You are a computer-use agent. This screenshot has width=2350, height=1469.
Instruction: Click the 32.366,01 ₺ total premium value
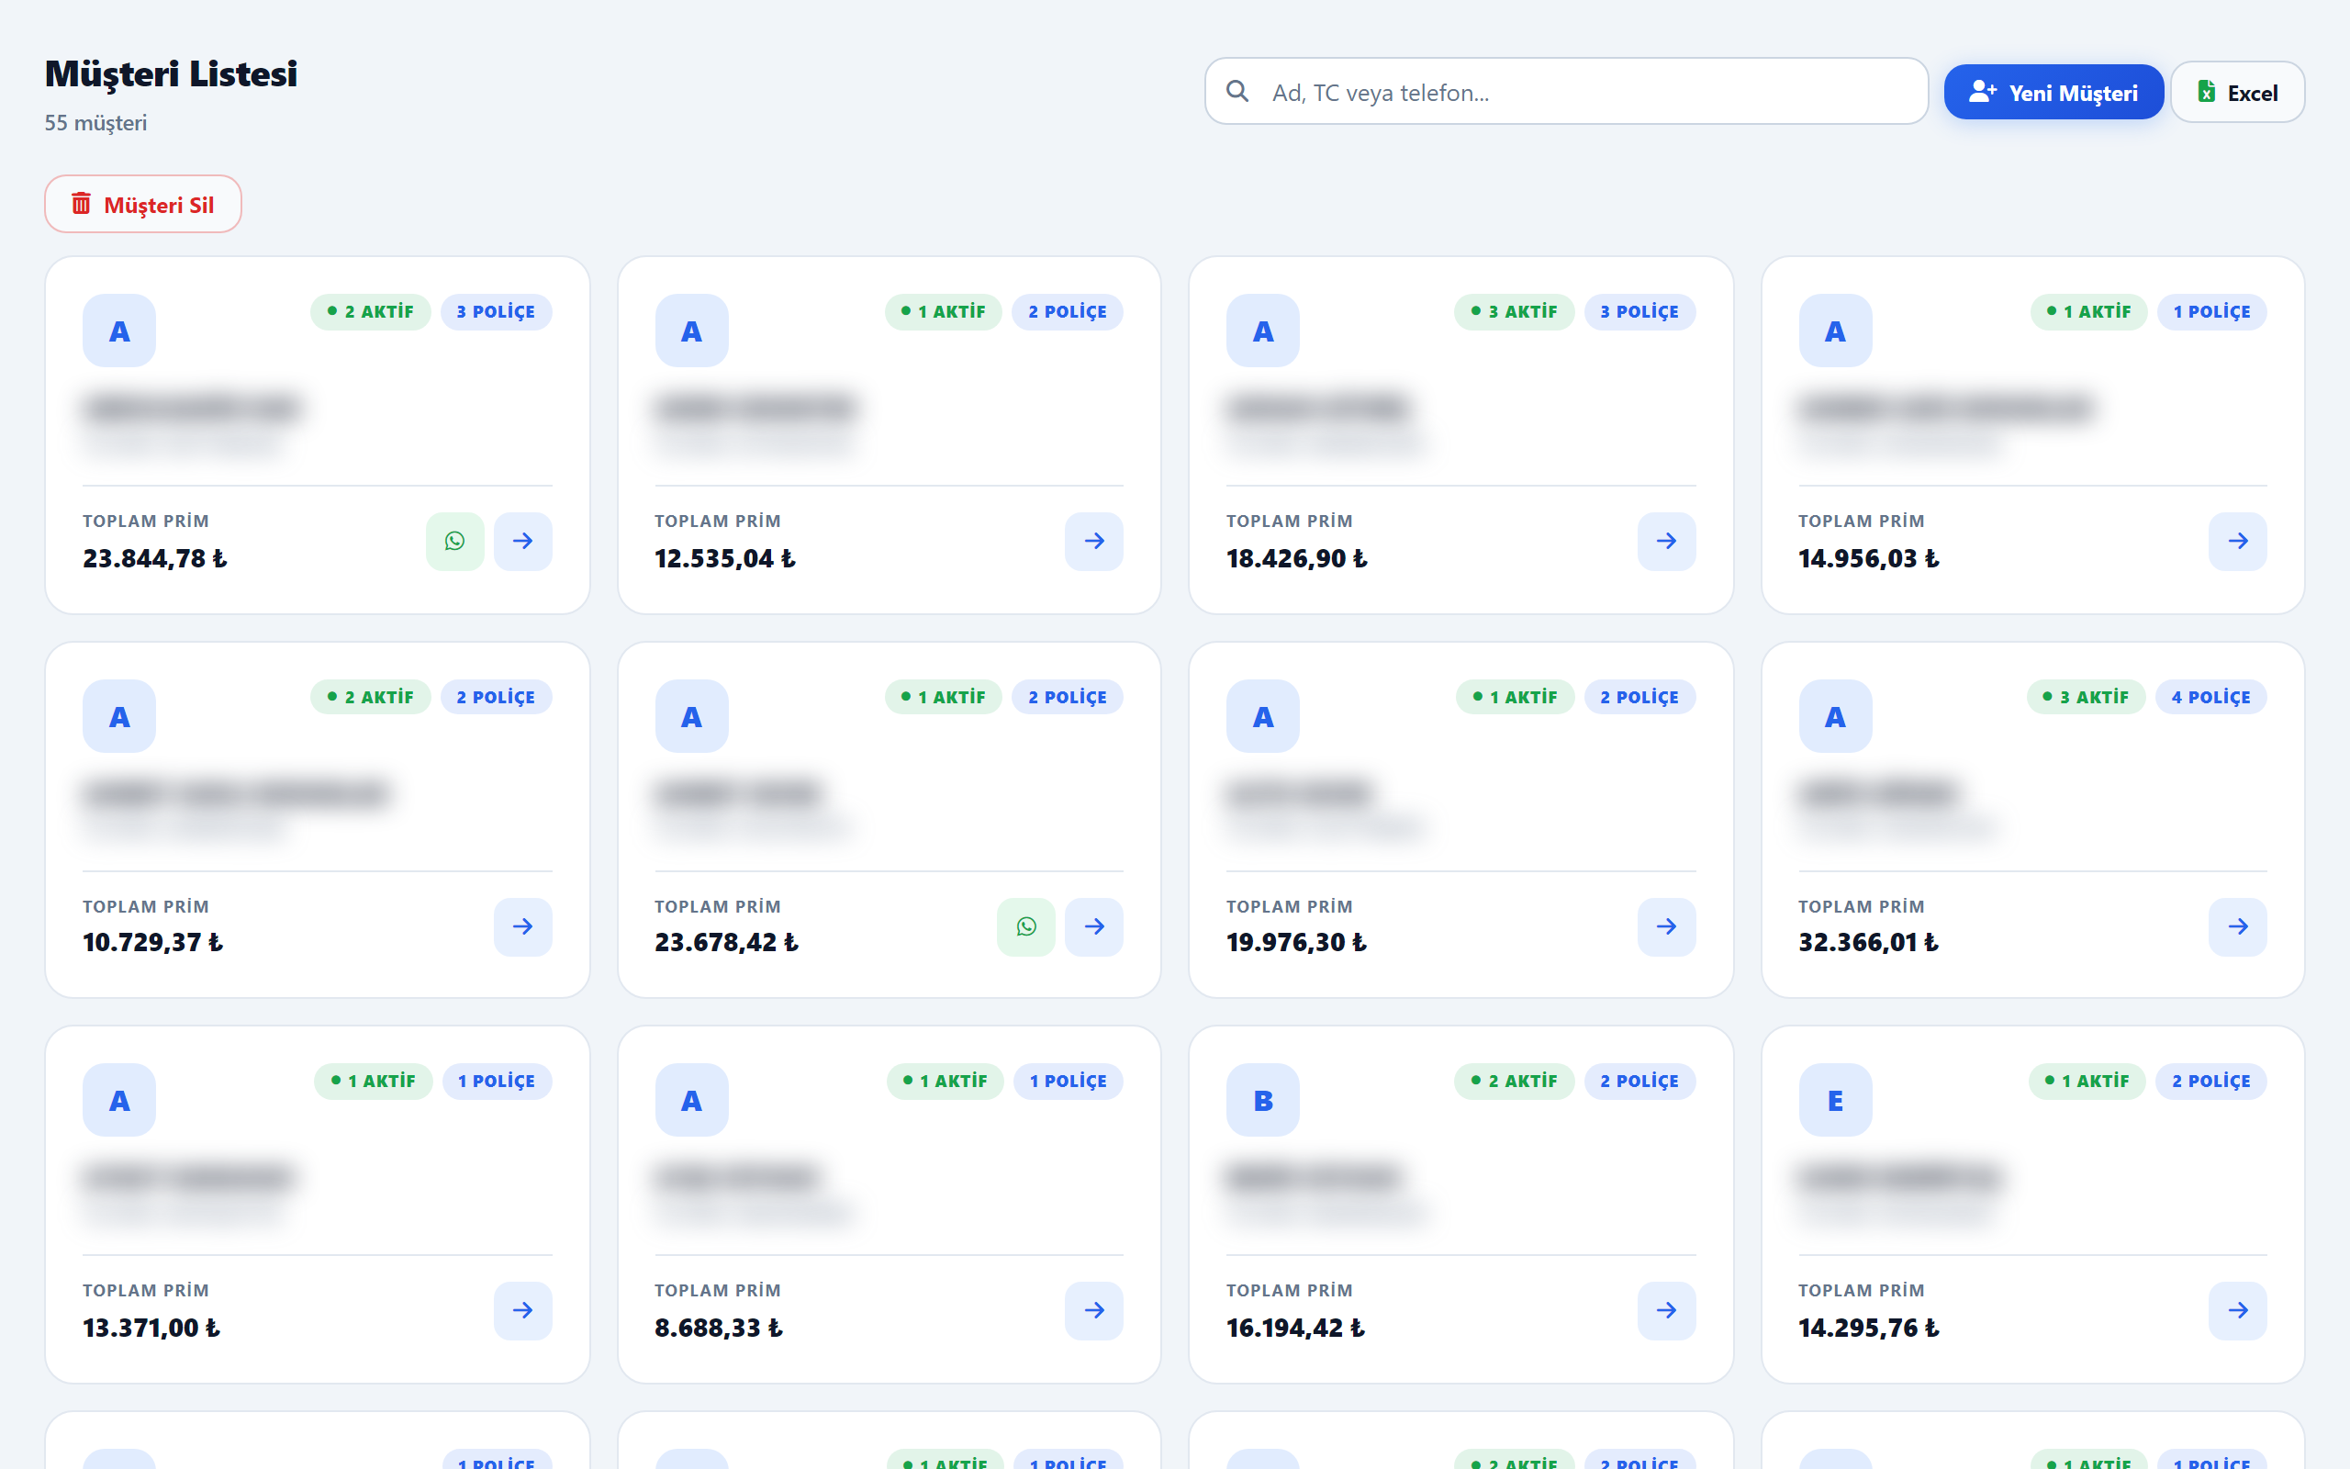click(x=1868, y=942)
